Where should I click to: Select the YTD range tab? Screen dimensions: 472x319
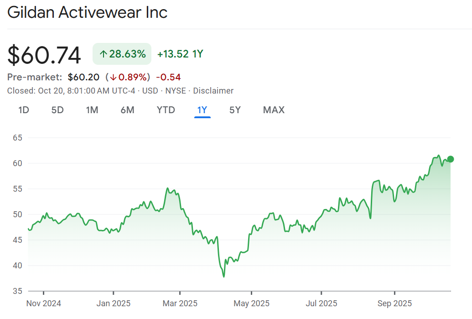166,110
